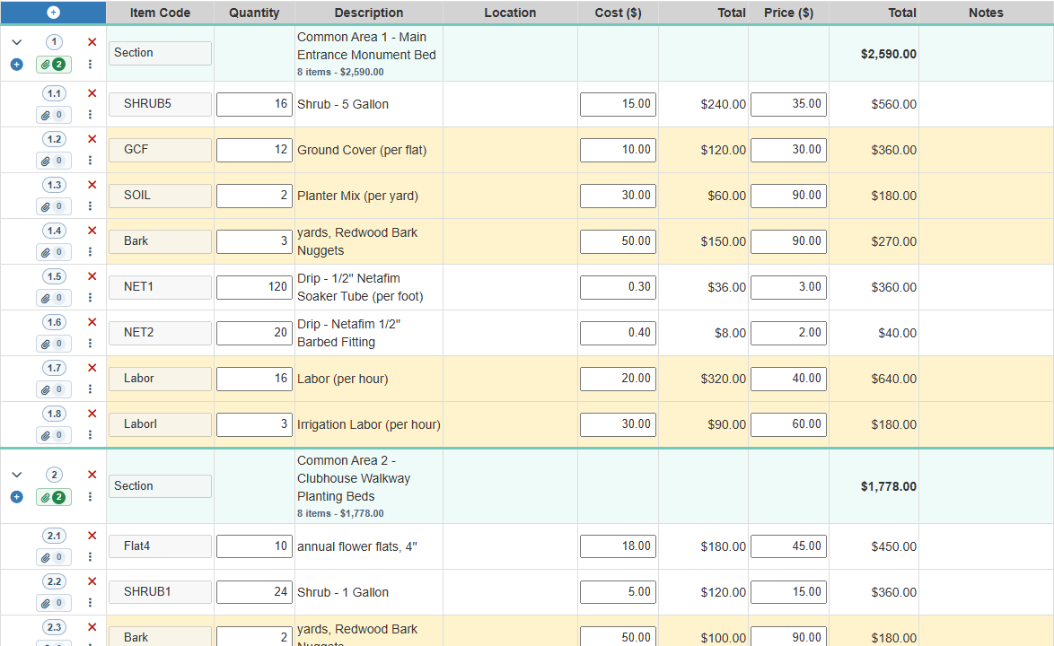Click the Item Code column header
The image size is (1054, 646).
[160, 13]
